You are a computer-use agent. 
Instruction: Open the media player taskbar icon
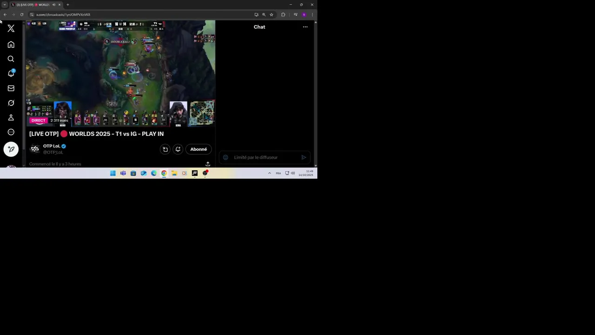coord(185,173)
